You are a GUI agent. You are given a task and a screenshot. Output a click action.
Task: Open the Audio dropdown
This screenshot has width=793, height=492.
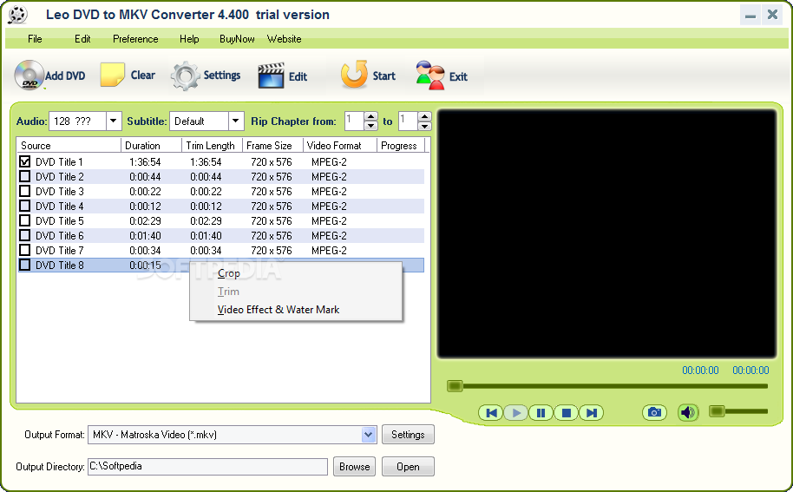click(x=114, y=121)
